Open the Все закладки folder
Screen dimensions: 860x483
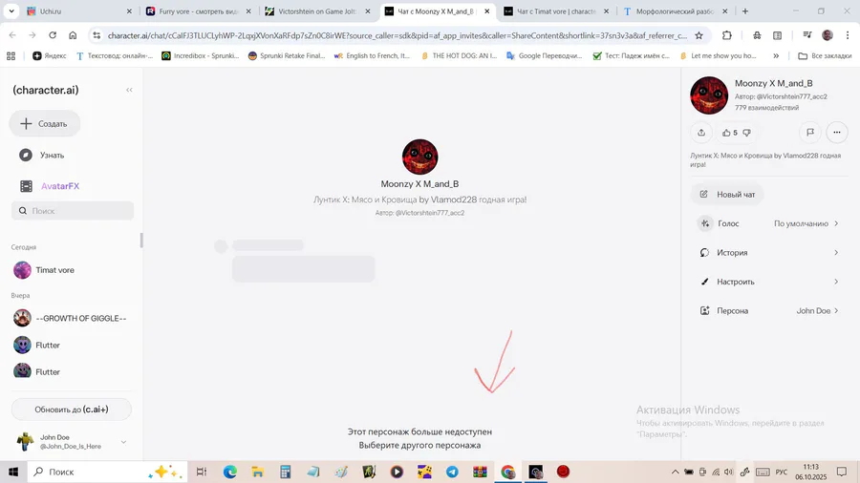pyautogui.click(x=825, y=55)
